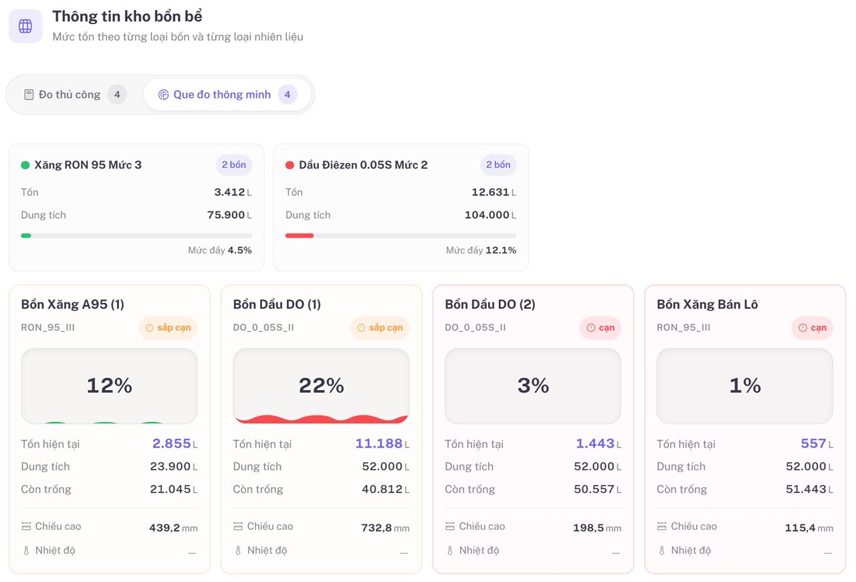Click the sắp cạn badge on Bồn Xăng A95 (1)
This screenshot has width=856, height=582.
pos(168,328)
